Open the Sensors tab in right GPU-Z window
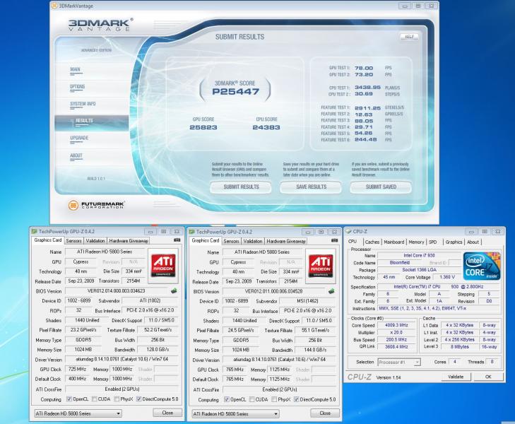 click(x=231, y=241)
